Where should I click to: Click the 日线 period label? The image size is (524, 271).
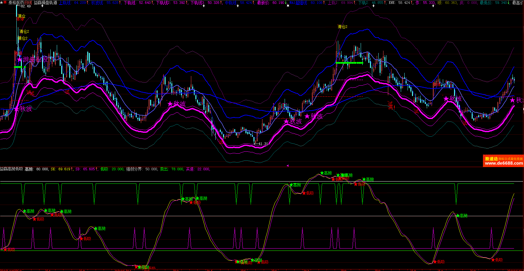click(x=28, y=3)
